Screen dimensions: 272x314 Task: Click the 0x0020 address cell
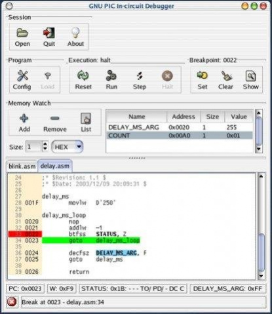coord(179,127)
